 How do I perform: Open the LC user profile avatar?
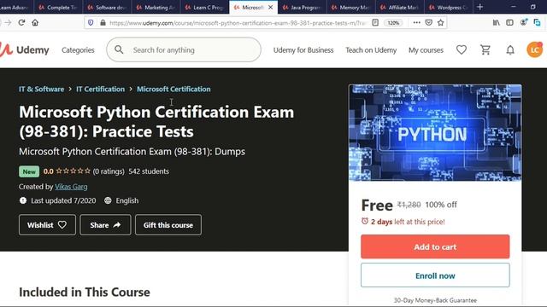(x=534, y=49)
